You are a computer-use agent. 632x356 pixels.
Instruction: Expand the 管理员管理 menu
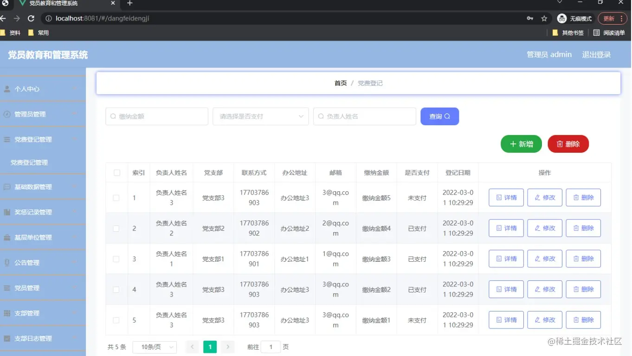coord(43,114)
